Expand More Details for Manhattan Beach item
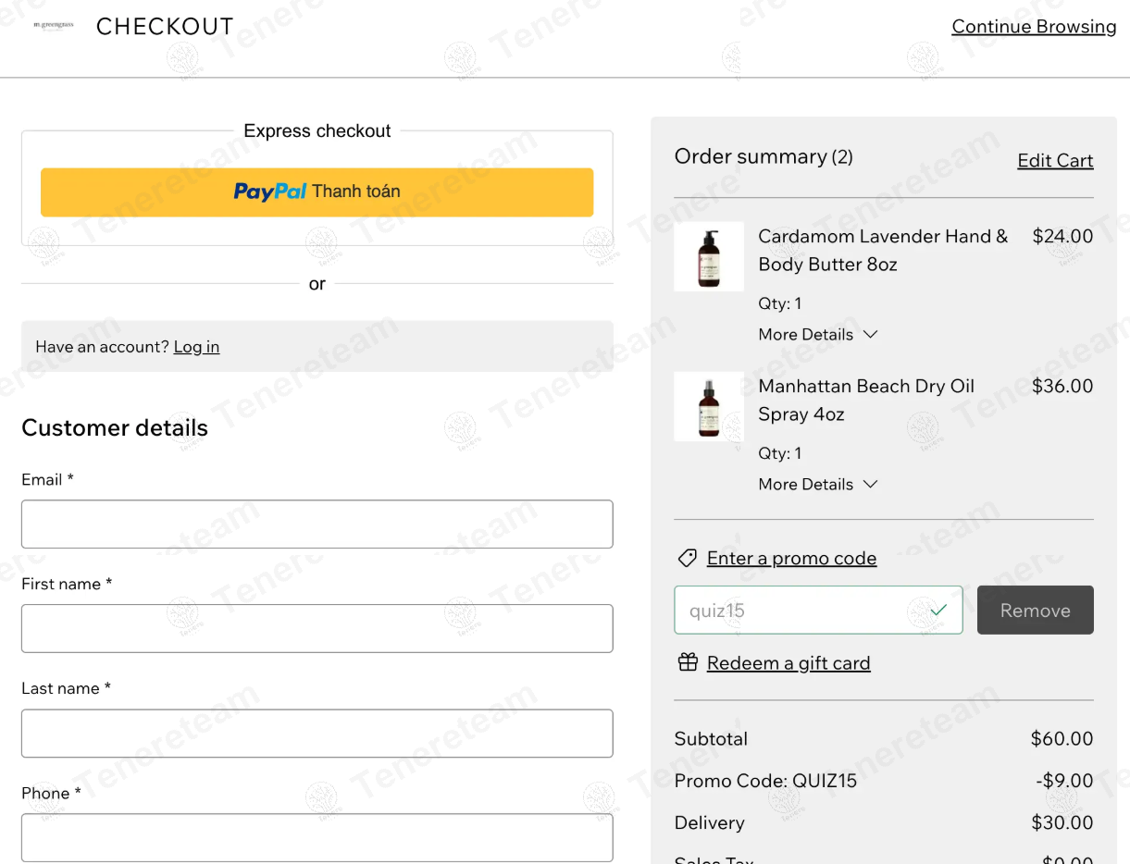 click(817, 484)
